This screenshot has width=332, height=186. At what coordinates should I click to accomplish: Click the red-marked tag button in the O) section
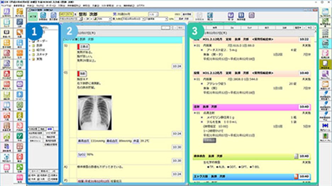click(82, 74)
